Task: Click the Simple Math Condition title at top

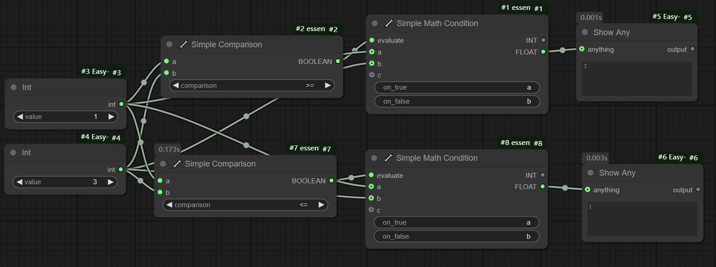Action: [x=437, y=23]
